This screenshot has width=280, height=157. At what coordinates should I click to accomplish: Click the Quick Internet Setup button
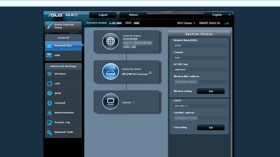coord(63,26)
